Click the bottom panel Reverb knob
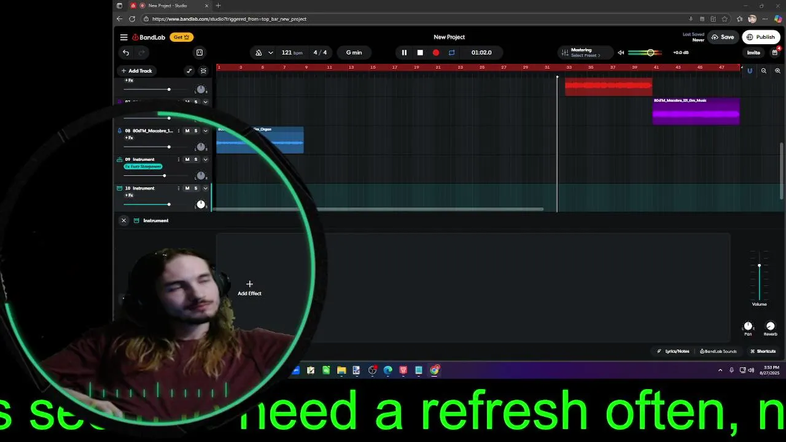Image resolution: width=786 pixels, height=442 pixels. 771,326
